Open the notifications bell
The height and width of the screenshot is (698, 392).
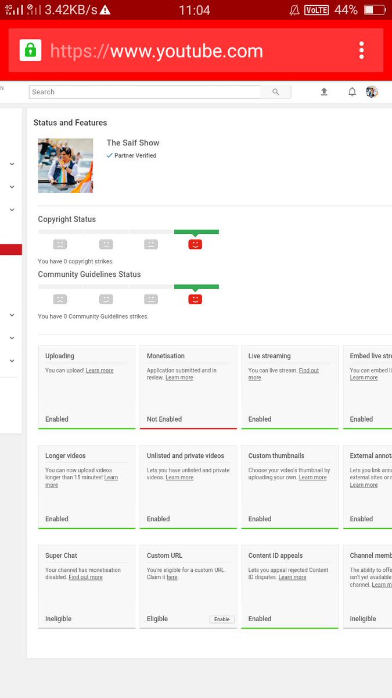coord(352,92)
